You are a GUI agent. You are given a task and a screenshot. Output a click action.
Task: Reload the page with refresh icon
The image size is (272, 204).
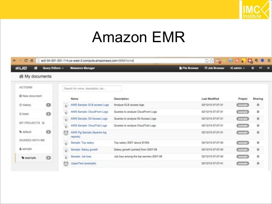26,60
